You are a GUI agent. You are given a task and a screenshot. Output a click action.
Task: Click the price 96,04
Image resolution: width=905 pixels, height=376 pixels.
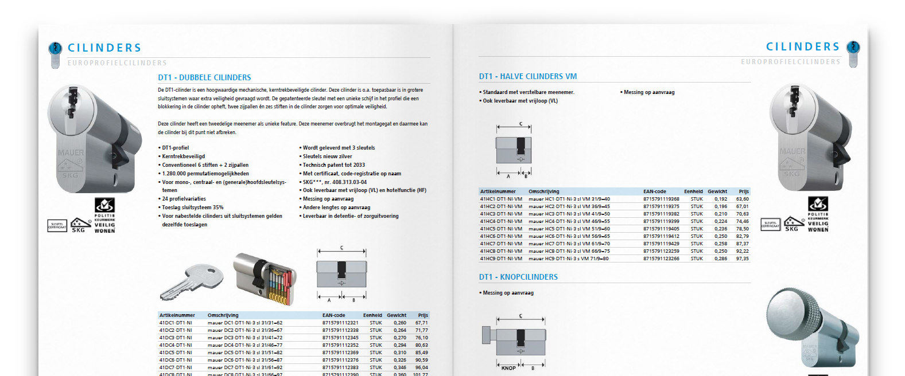[422, 367]
